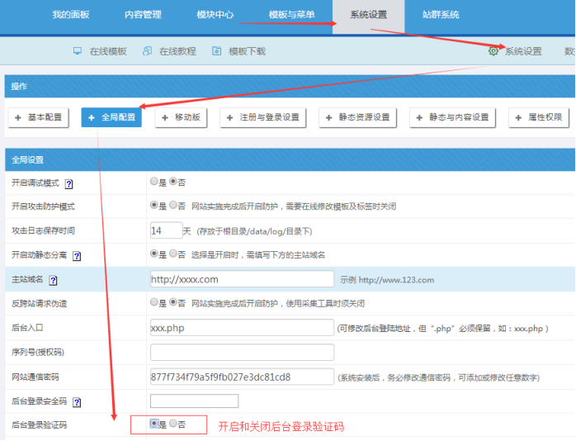Screen dimensions: 576x441
Task: Switch to the 模块中心 tab
Action: (x=215, y=15)
